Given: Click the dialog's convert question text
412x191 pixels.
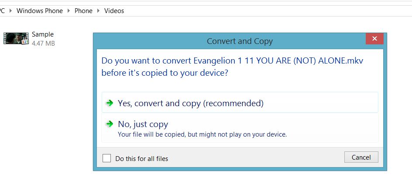Looking at the screenshot, I should tap(232, 67).
